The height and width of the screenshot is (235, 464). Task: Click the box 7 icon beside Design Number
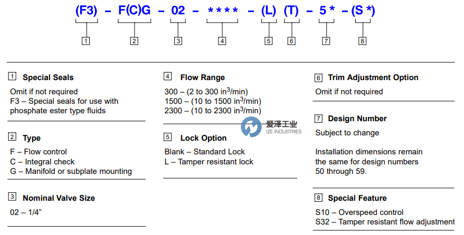(318, 118)
